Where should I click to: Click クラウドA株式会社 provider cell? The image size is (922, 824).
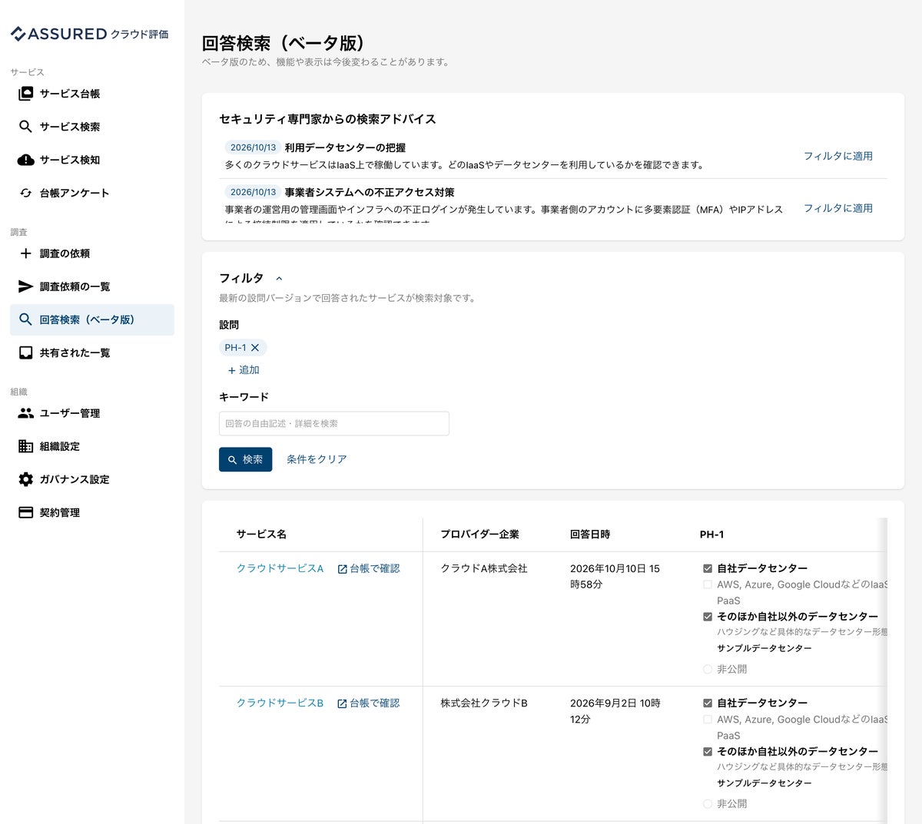484,568
